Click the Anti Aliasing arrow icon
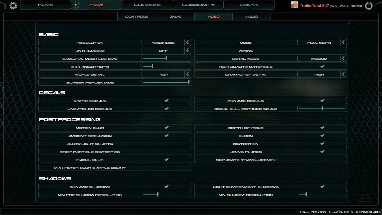Image resolution: width=382 pixels, height=215 pixels. tap(187, 50)
